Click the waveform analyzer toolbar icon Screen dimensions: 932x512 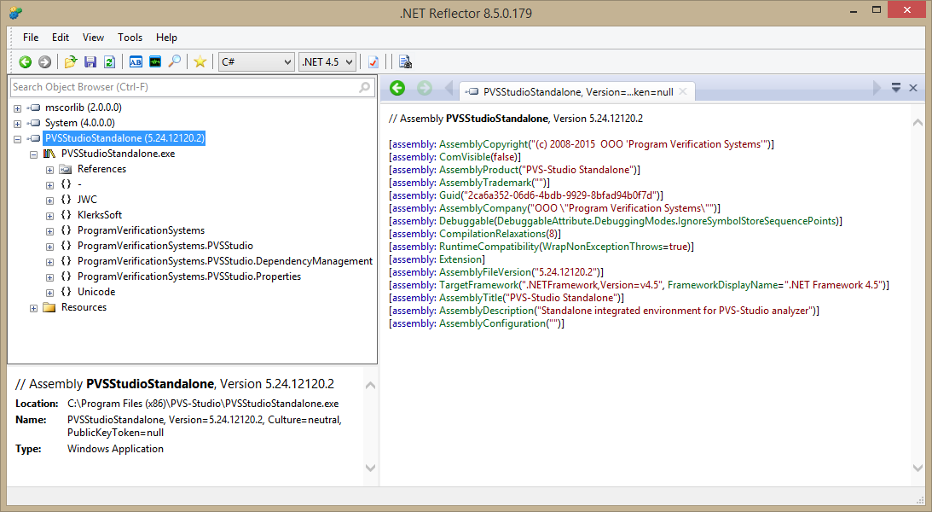coord(155,61)
